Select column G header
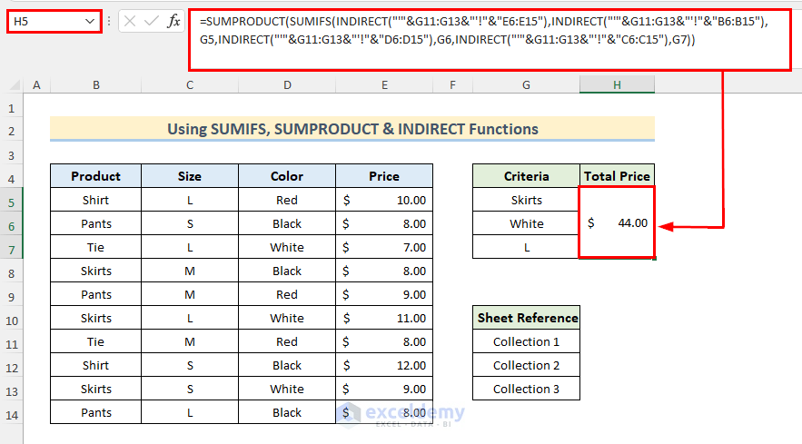The width and height of the screenshot is (802, 444). pyautogui.click(x=526, y=85)
